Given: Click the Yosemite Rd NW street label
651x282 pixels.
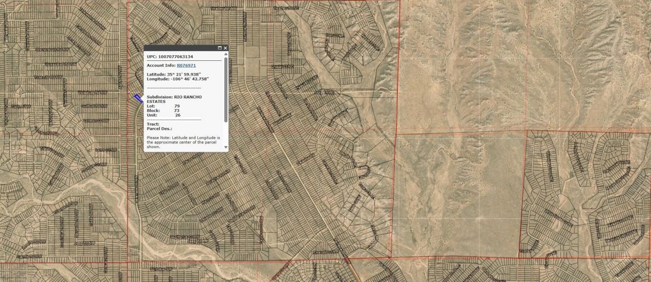Looking at the screenshot, I should (x=48, y=78).
